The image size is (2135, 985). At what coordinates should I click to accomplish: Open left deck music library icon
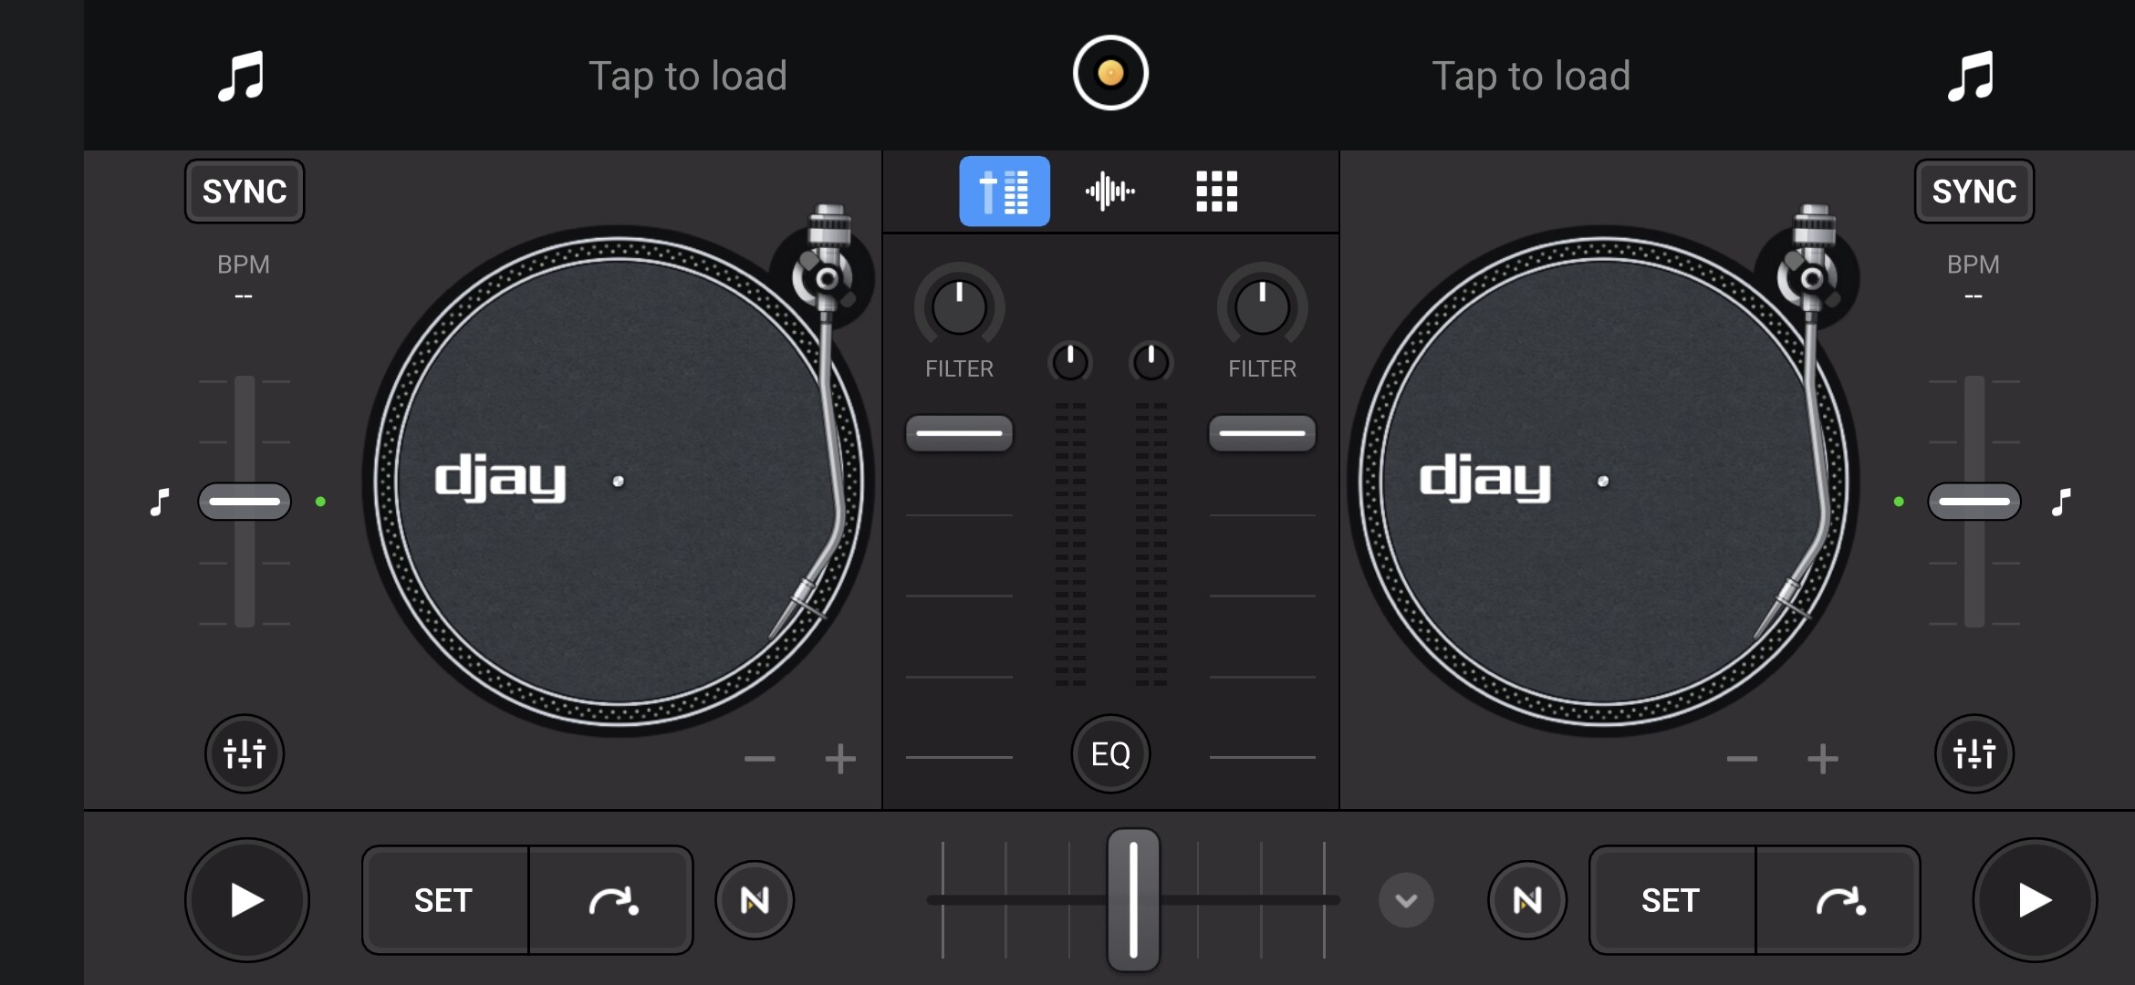(241, 76)
